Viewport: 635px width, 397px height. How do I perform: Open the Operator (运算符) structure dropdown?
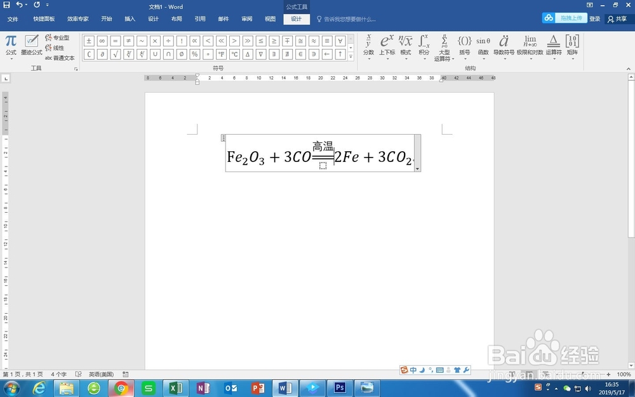tap(554, 47)
